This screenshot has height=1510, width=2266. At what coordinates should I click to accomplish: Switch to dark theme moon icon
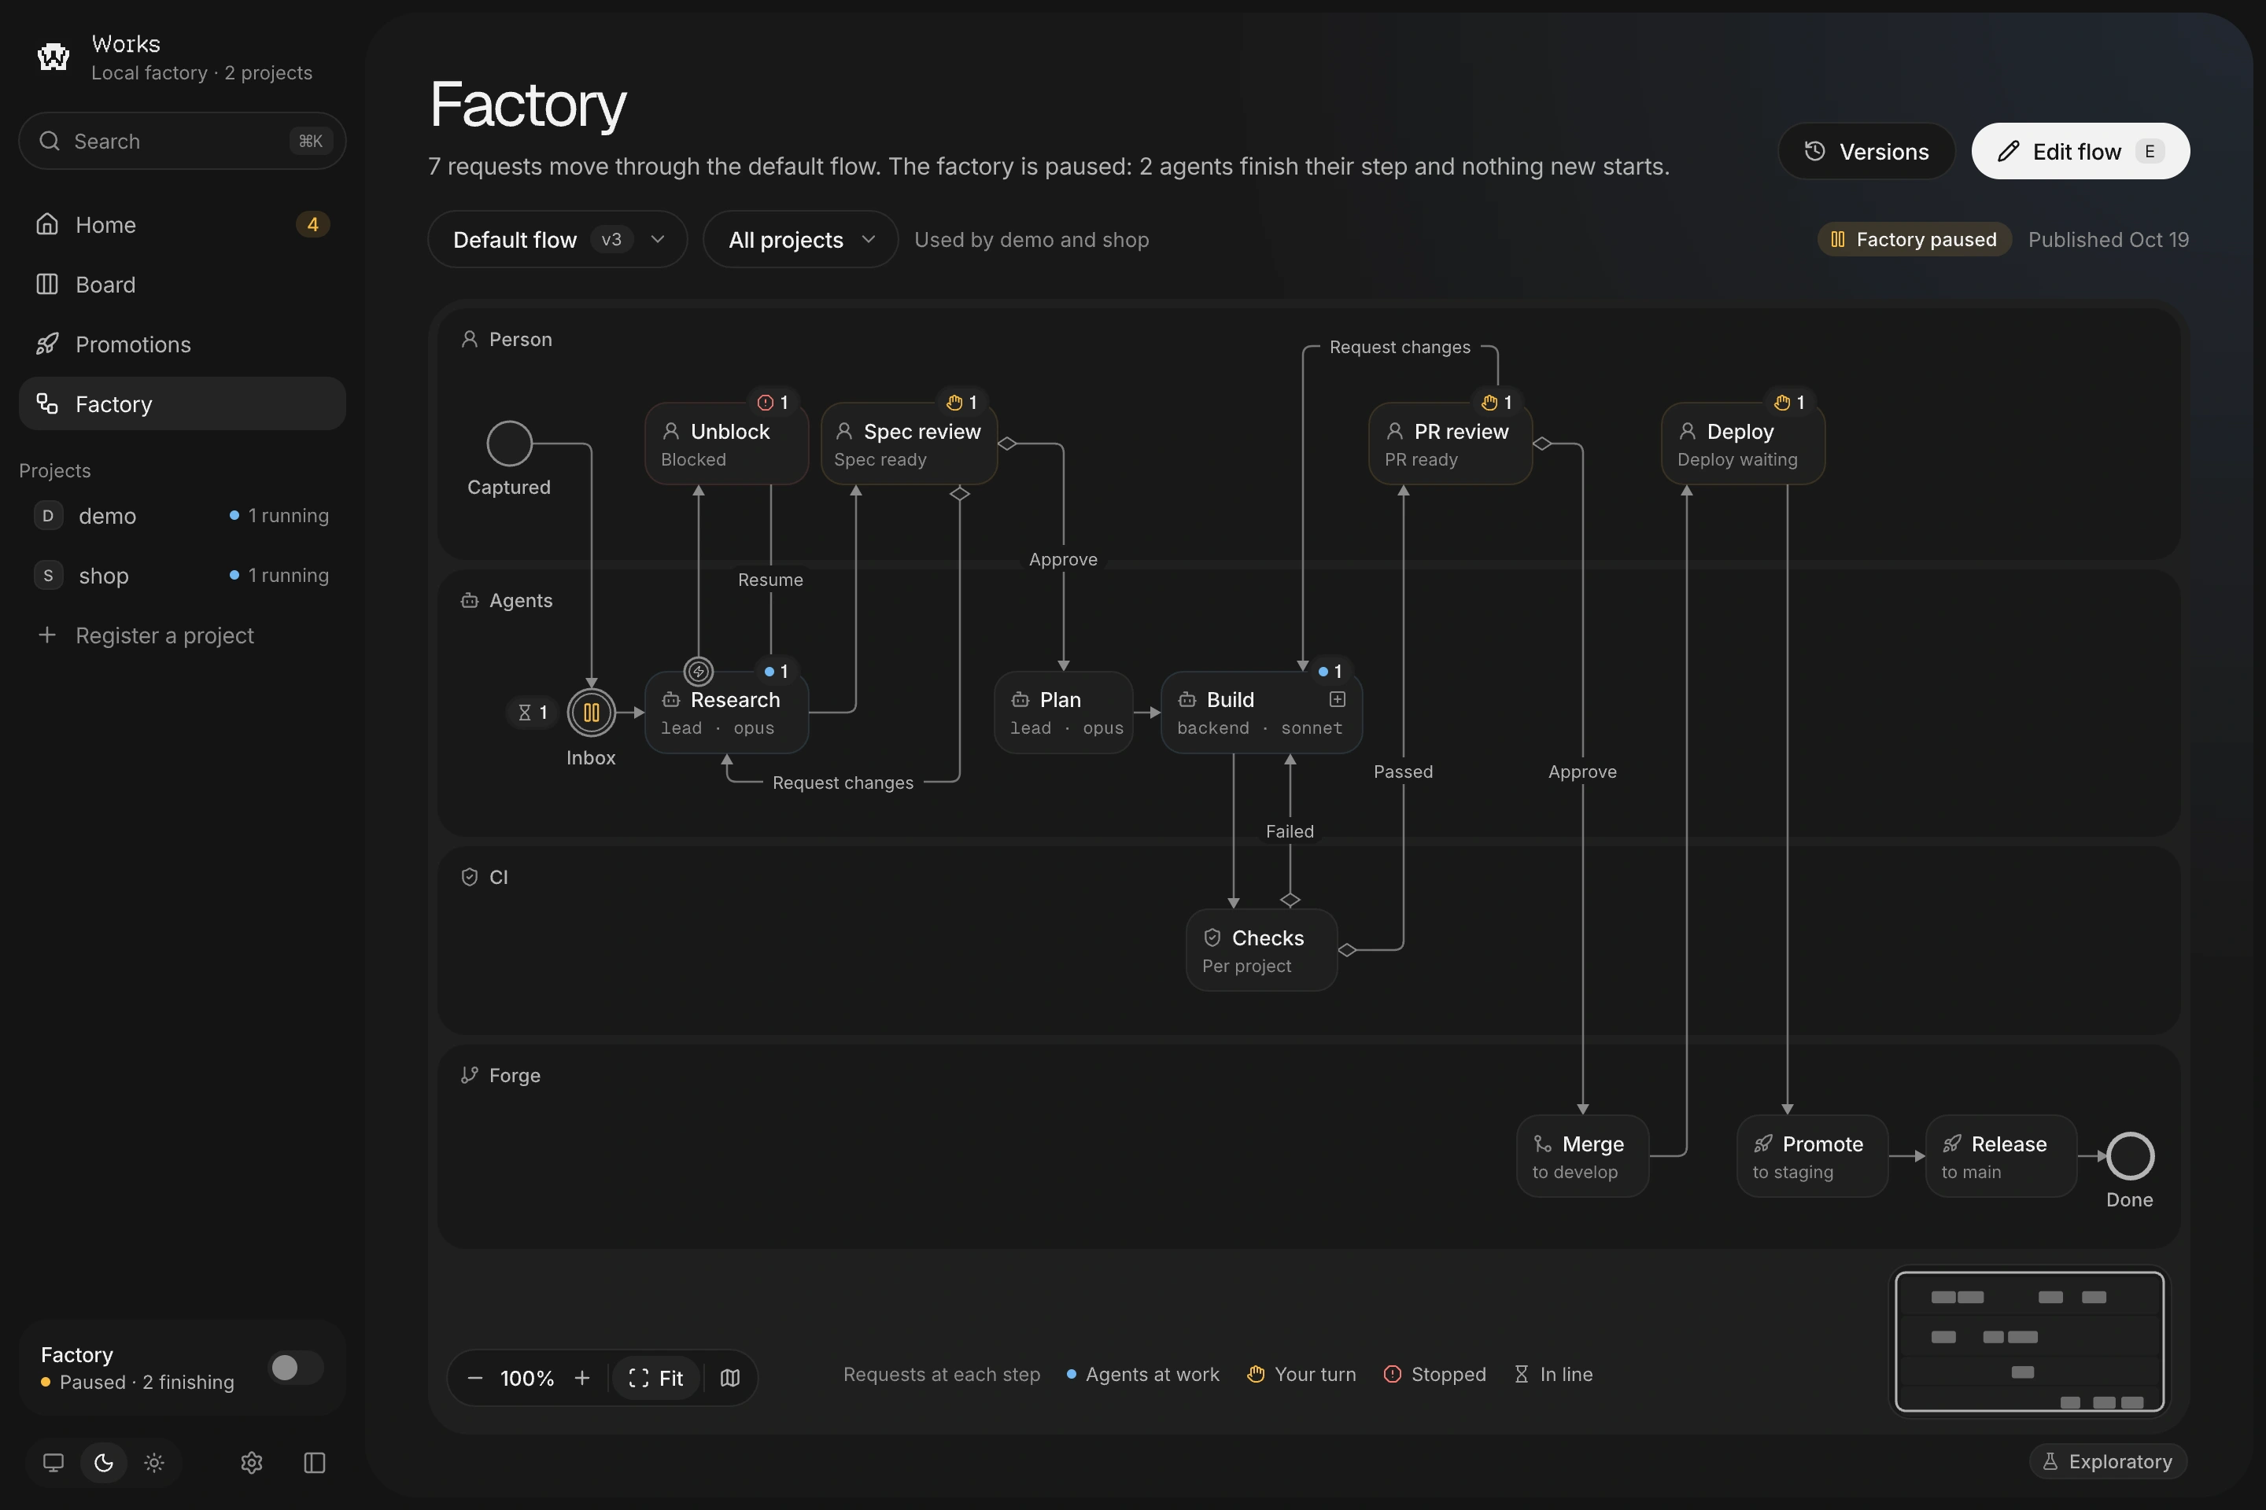point(104,1462)
